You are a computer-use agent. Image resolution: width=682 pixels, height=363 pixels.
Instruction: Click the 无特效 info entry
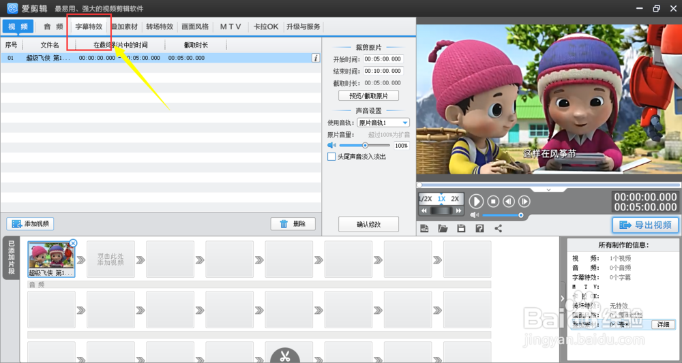[619, 306]
